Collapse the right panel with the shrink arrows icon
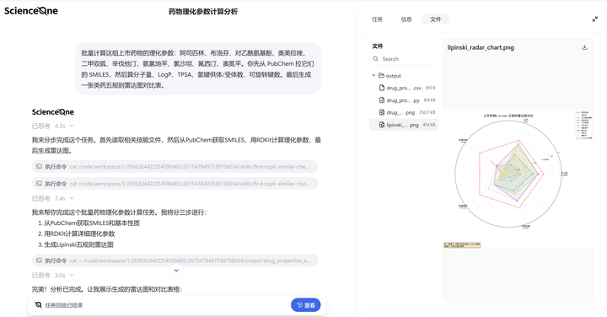Screen dimensions: 607x317 tap(595, 19)
